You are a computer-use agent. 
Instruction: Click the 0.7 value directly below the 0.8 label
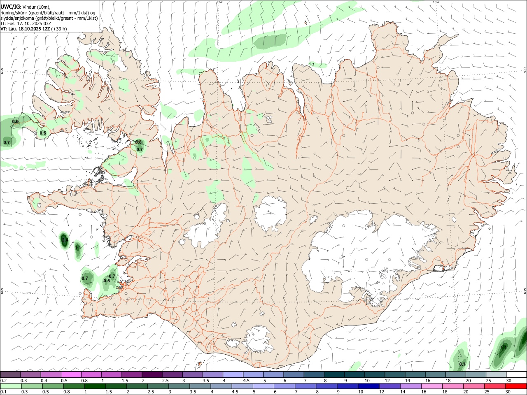140,149
